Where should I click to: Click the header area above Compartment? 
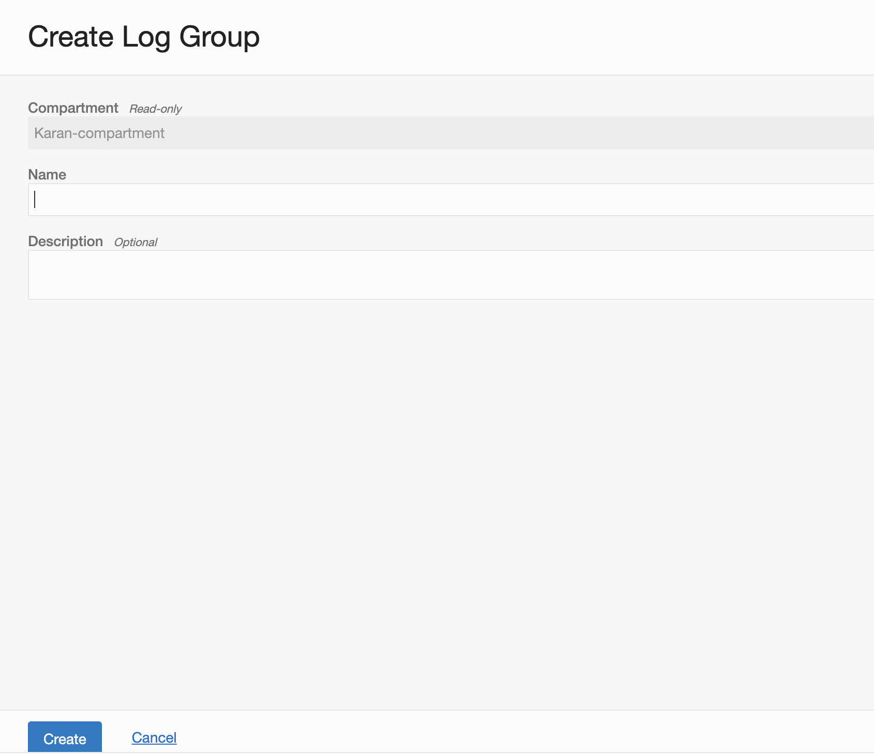[x=437, y=36]
